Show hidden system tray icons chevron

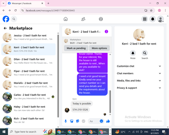tap(129, 132)
